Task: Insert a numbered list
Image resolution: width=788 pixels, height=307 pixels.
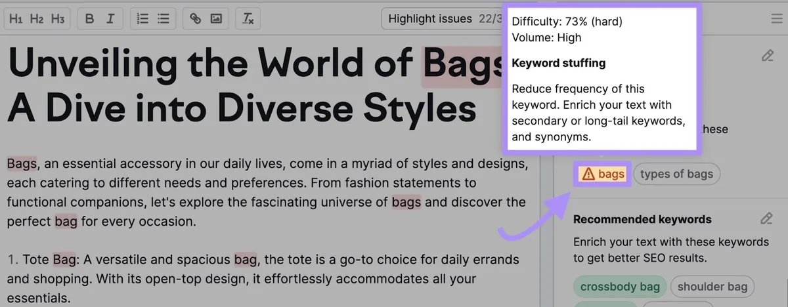Action: [x=142, y=19]
